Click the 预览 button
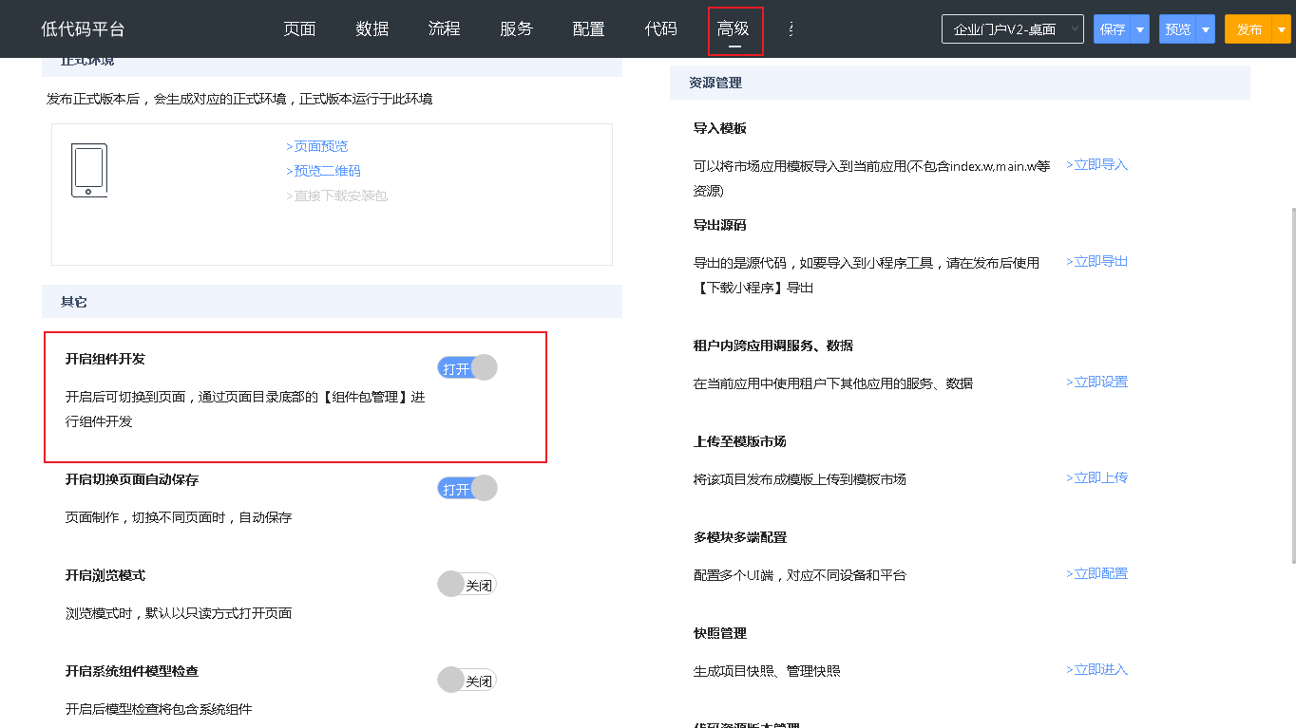This screenshot has width=1296, height=728. [x=1178, y=29]
